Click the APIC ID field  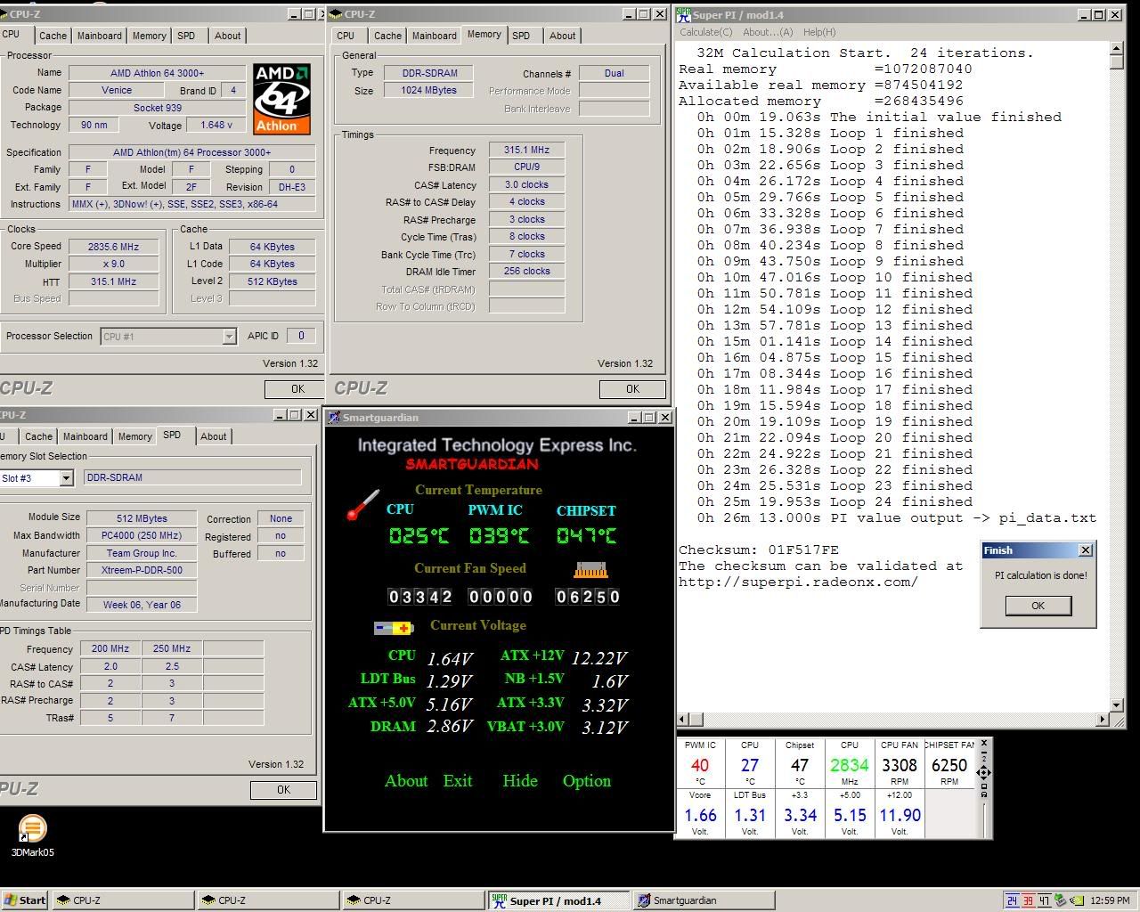pyautogui.click(x=301, y=336)
